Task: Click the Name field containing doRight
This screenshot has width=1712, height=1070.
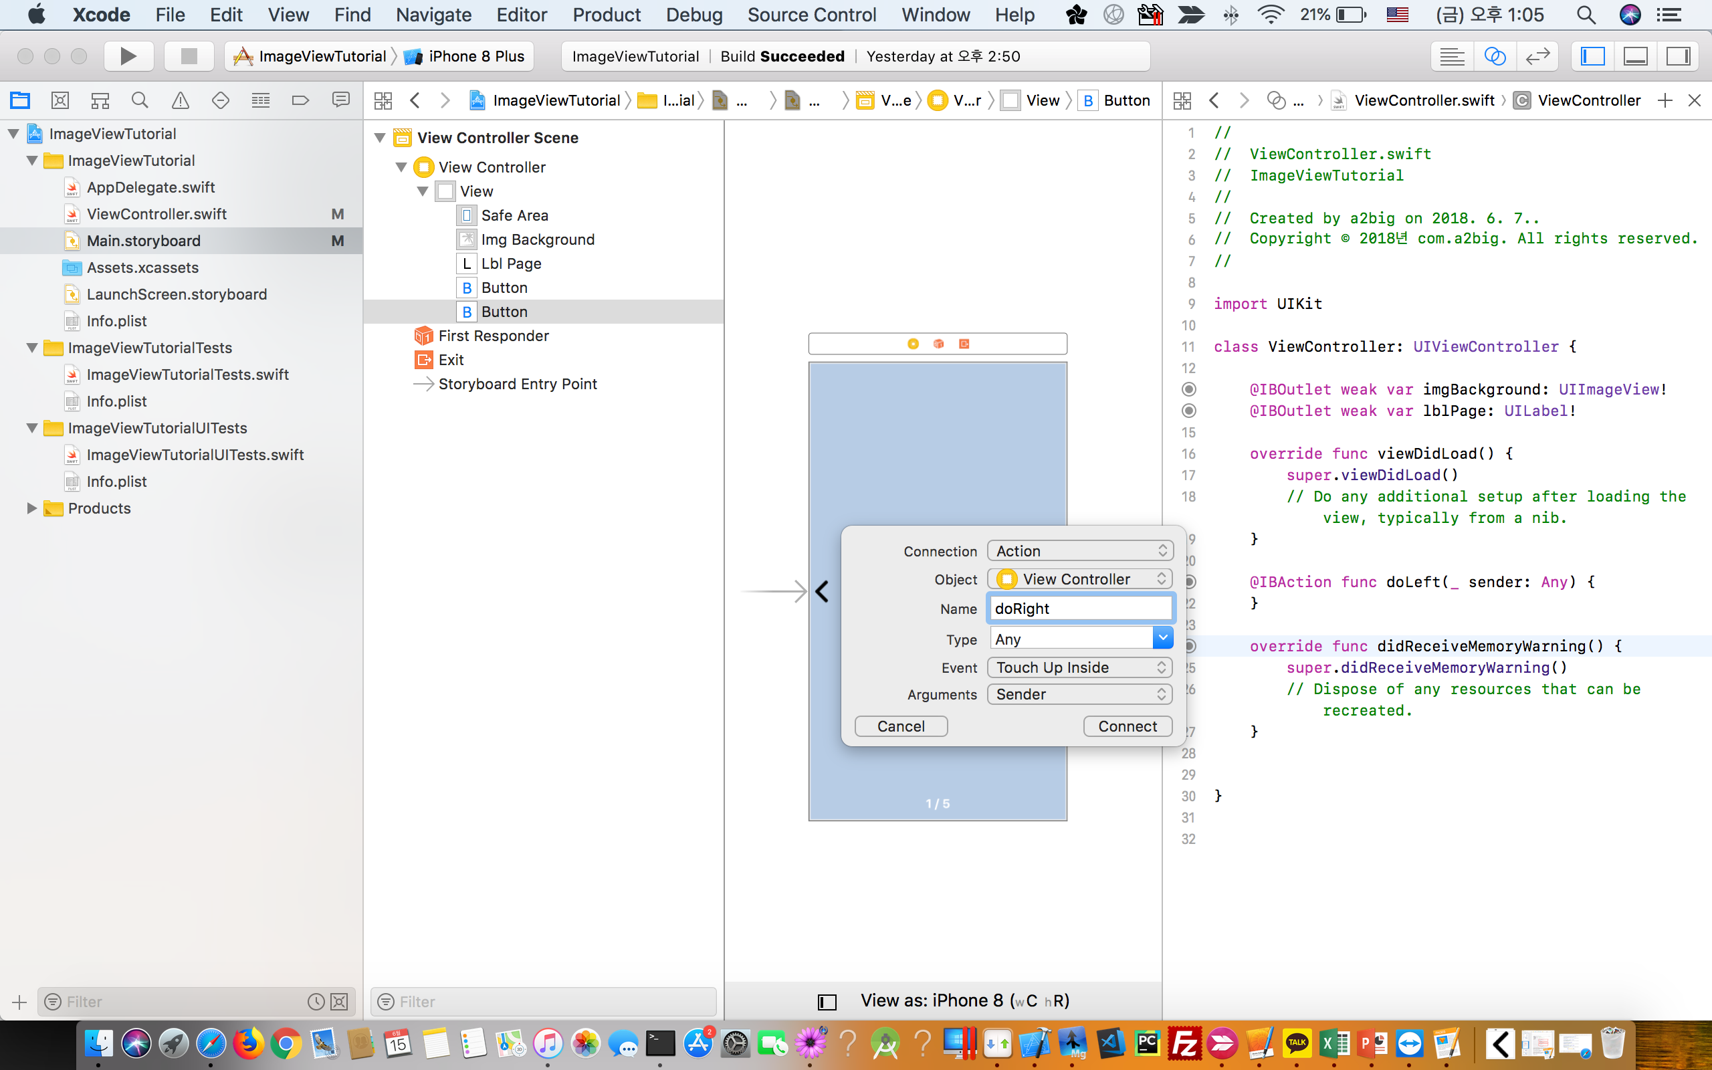Action: pyautogui.click(x=1080, y=609)
